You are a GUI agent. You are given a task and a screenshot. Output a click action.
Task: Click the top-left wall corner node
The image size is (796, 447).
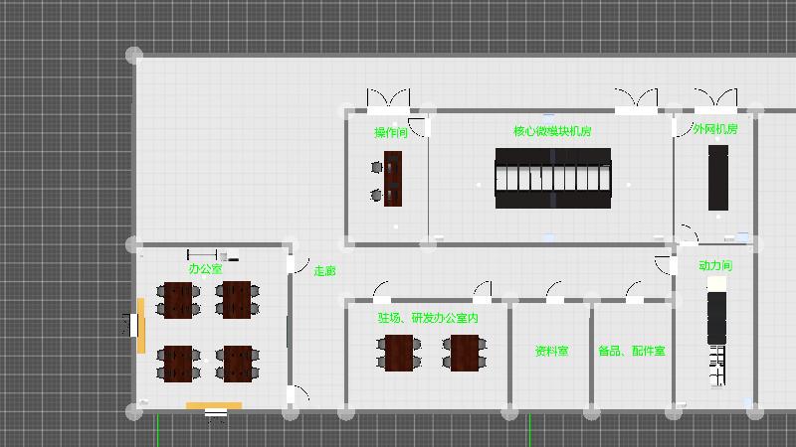134,55
